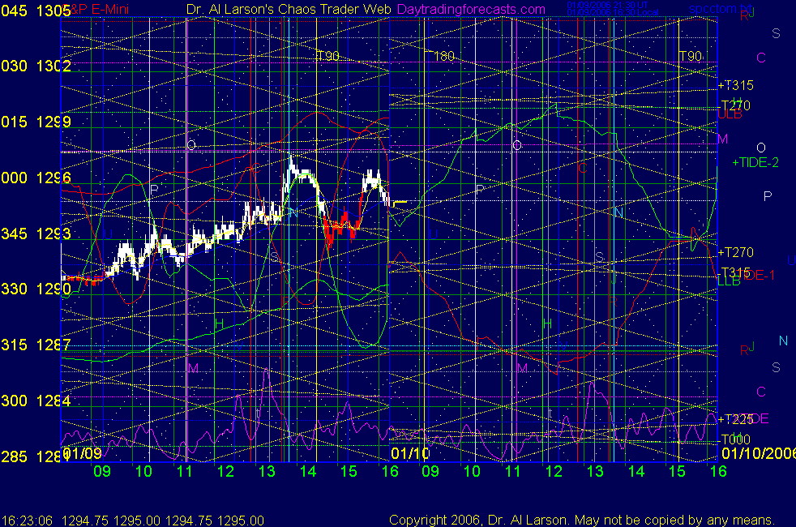Viewport: 796px width, 527px height.
Task: Click the "315 1287" price axis label
Action: 36,345
